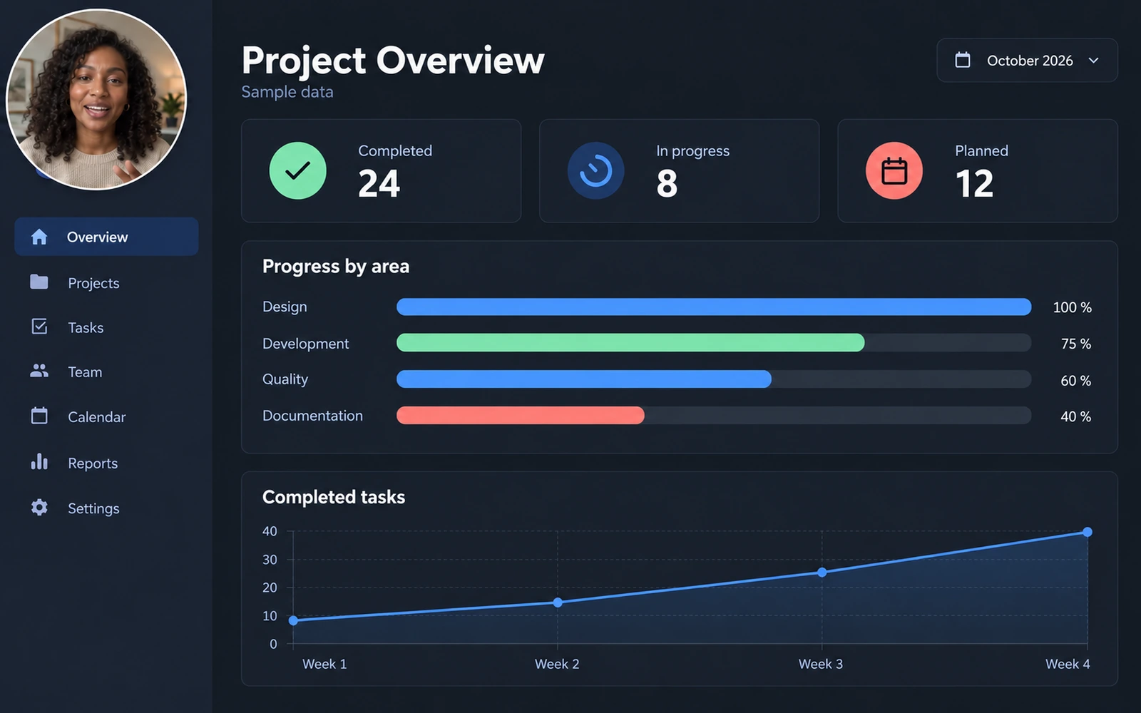1141x713 pixels.
Task: Click the In progress count 8
Action: 667,183
